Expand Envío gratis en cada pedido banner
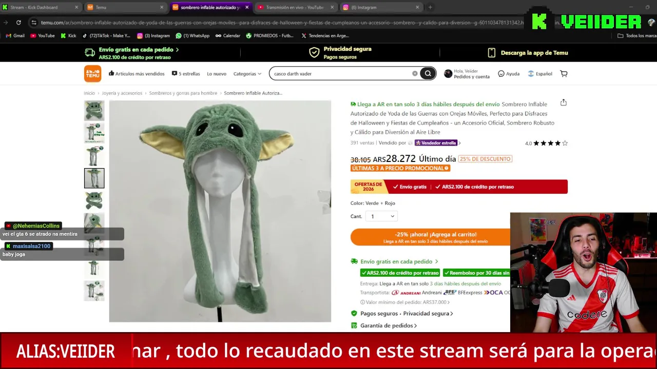The width and height of the screenshot is (657, 369). [132, 53]
